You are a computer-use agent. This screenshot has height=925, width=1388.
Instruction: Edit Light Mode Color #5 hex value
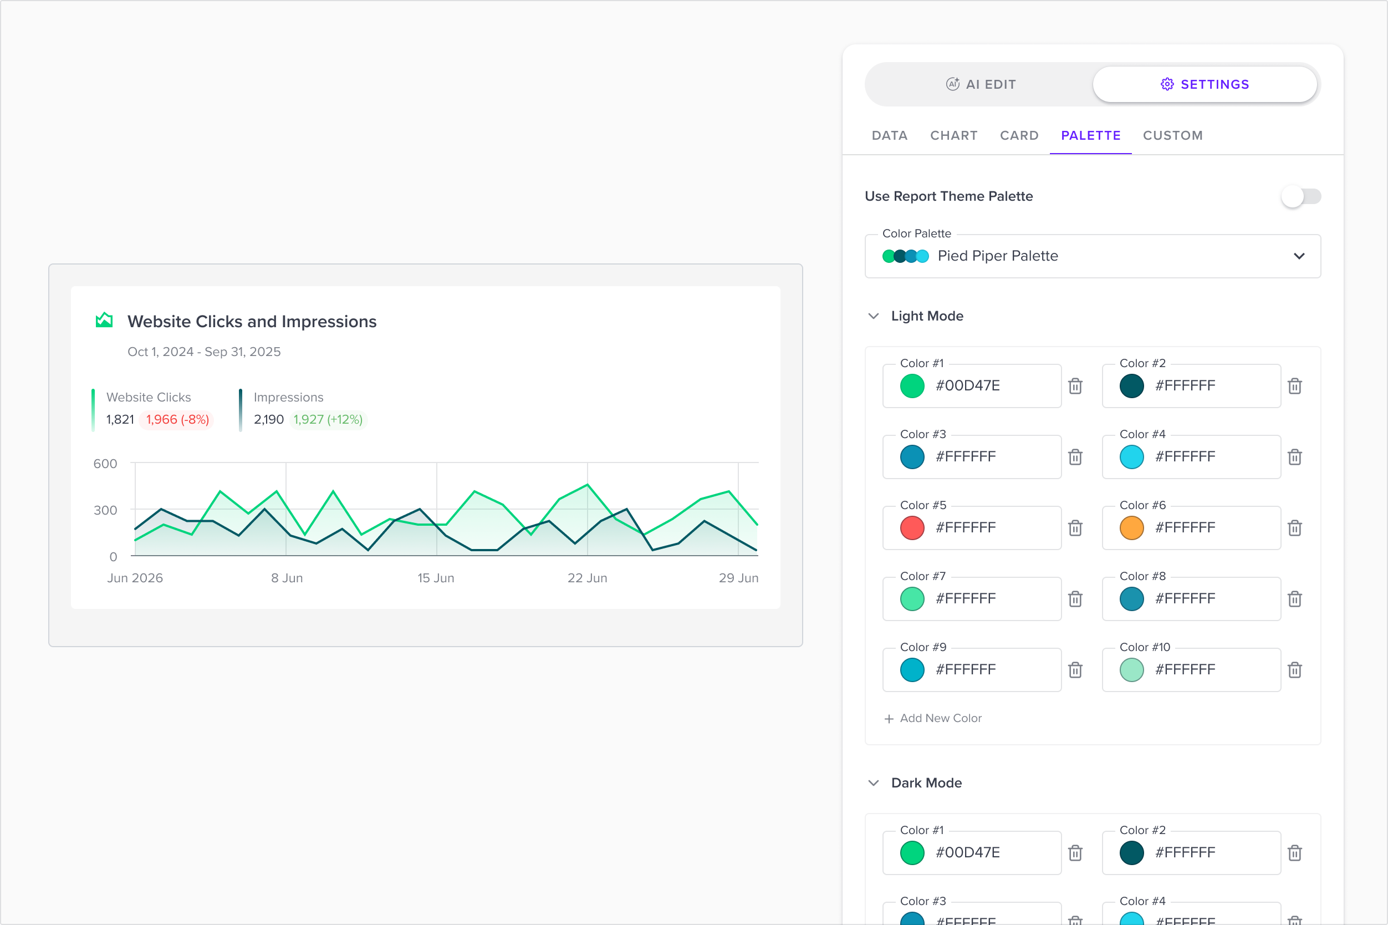(x=966, y=527)
